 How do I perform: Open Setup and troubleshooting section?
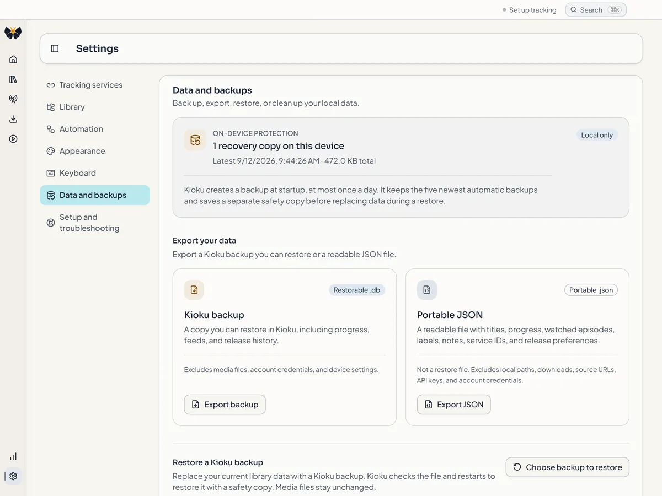95,223
